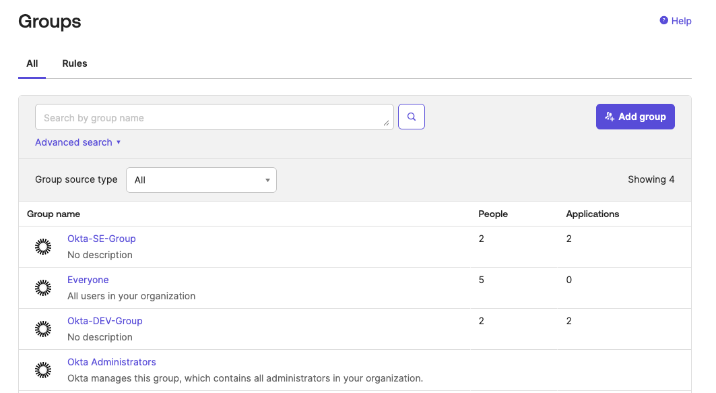This screenshot has height=393, width=716.
Task: Click the Applications column header
Action: point(593,214)
